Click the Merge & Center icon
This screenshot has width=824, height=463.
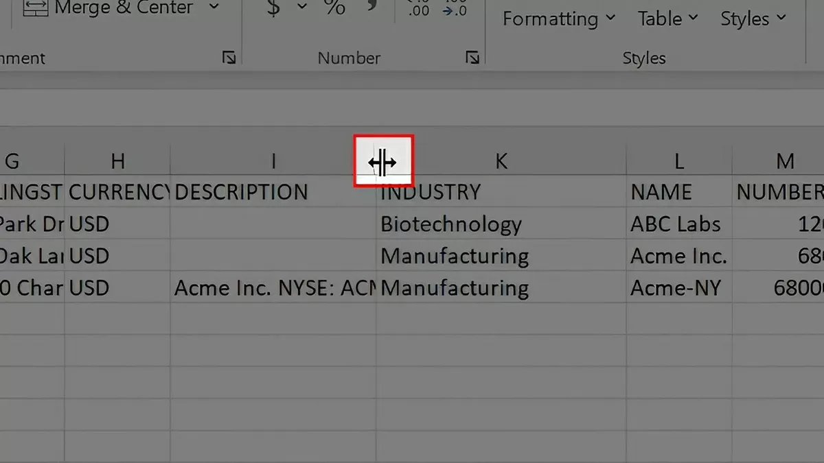(36, 8)
